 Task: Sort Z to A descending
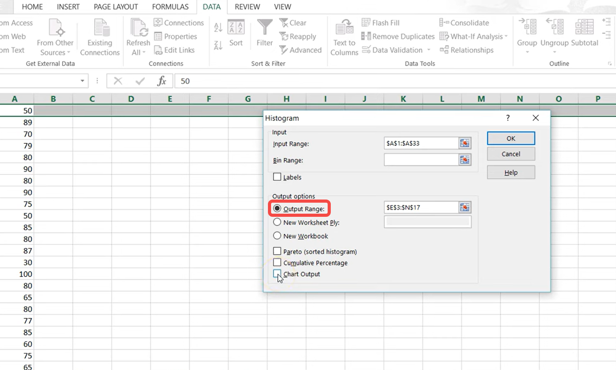(x=218, y=45)
